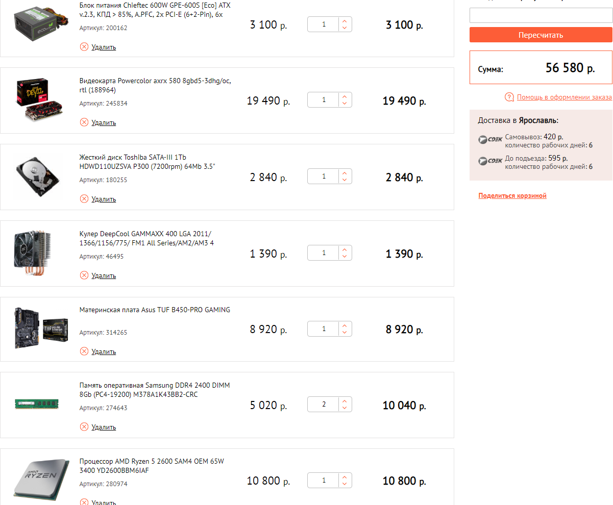Open Помощь в оформлении заказа link
The image size is (613, 505).
pos(564,97)
